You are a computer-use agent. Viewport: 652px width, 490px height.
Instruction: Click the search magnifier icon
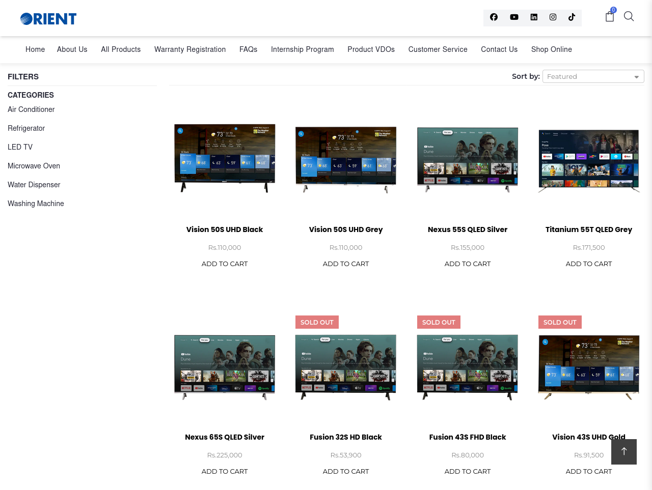pos(629,16)
